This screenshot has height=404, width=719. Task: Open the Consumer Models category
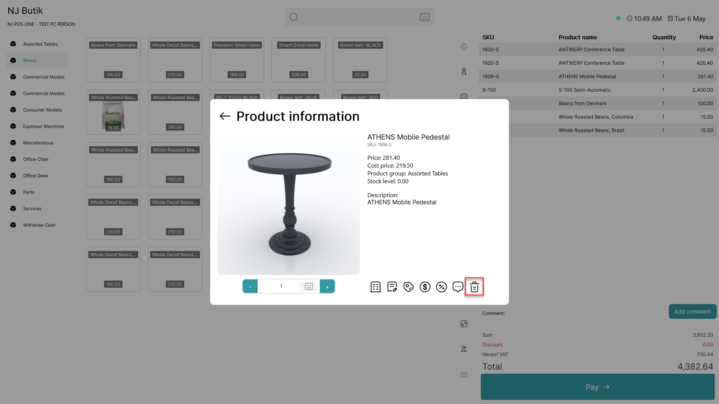point(37,110)
